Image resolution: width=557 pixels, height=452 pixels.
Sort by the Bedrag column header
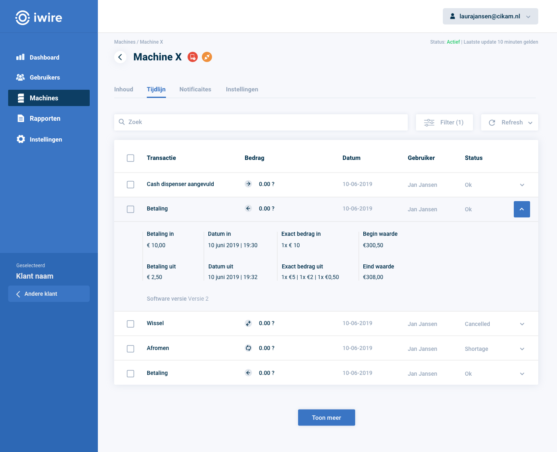point(254,158)
